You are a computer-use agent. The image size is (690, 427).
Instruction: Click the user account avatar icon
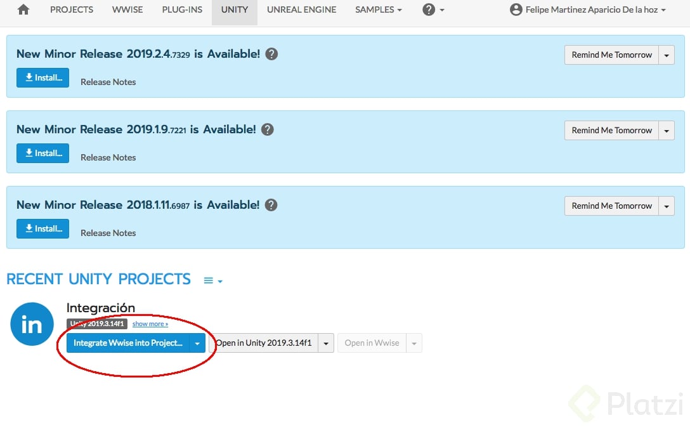516,10
